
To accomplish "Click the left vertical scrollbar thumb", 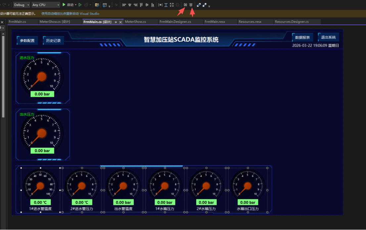I will tap(3, 76).
